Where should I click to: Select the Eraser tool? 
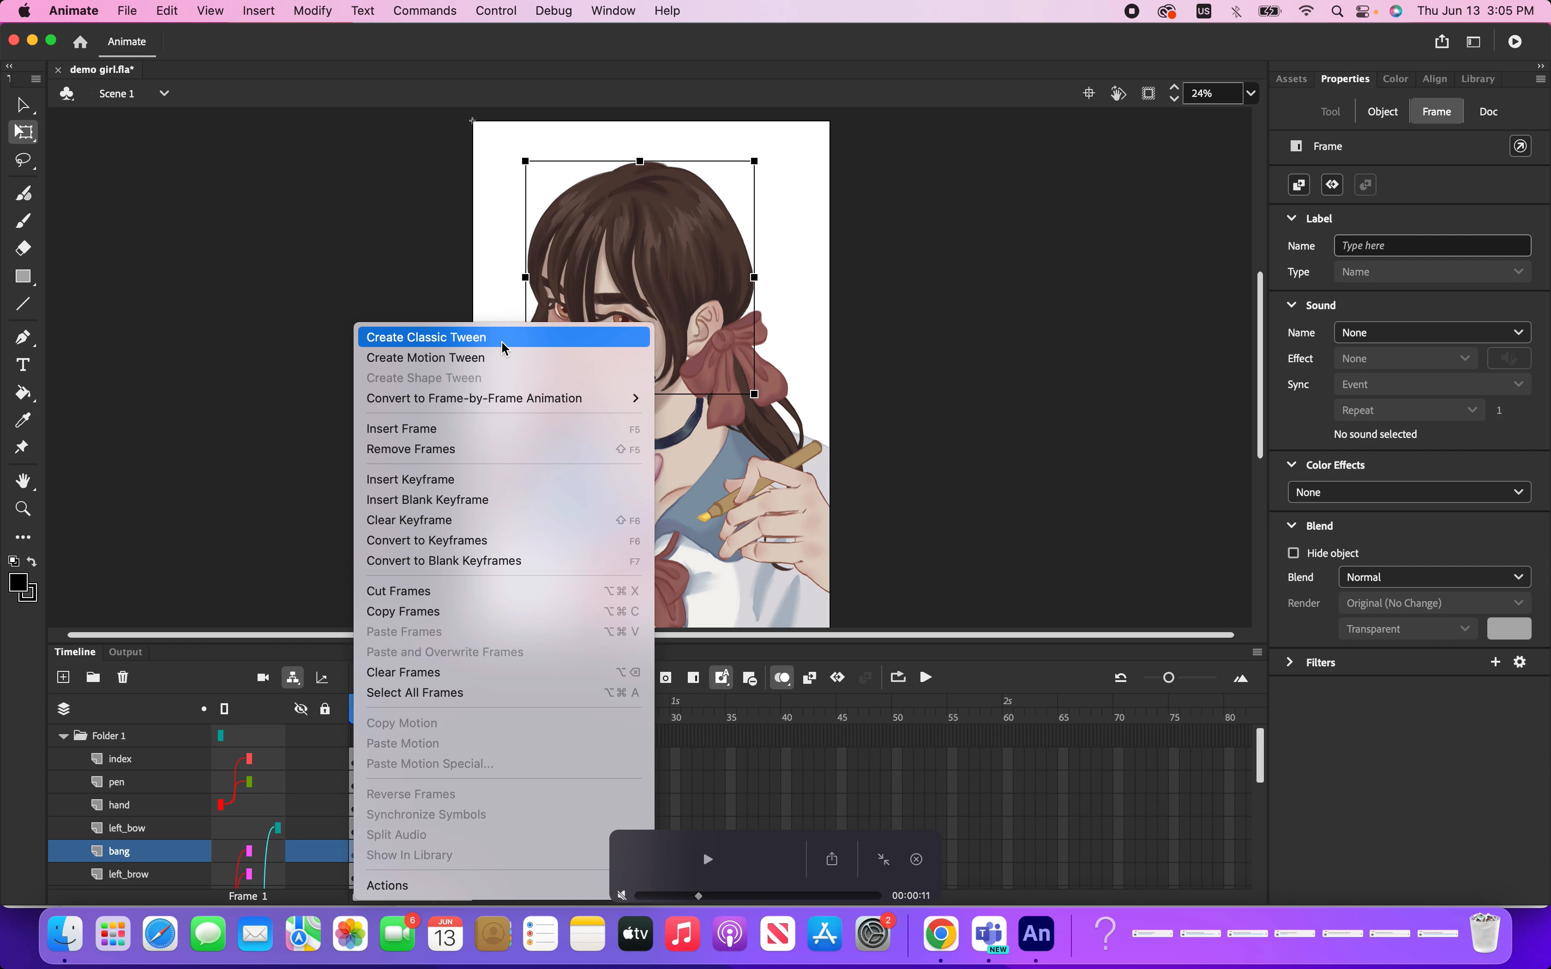tap(23, 248)
